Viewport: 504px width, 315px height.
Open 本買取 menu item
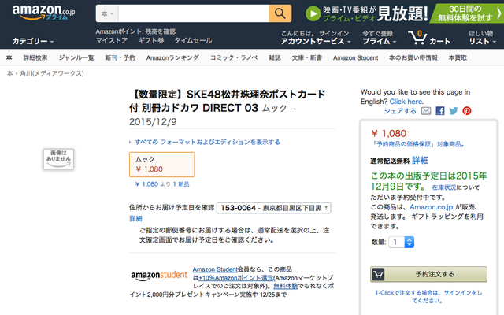pyautogui.click(x=458, y=57)
